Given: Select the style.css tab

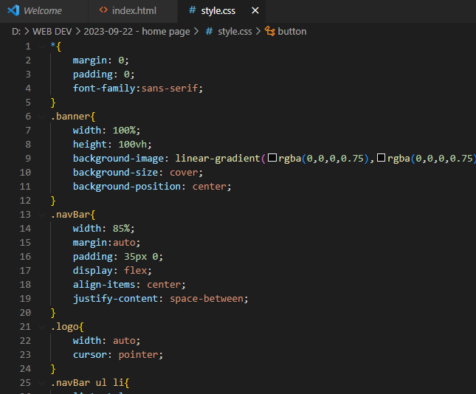Looking at the screenshot, I should (218, 11).
